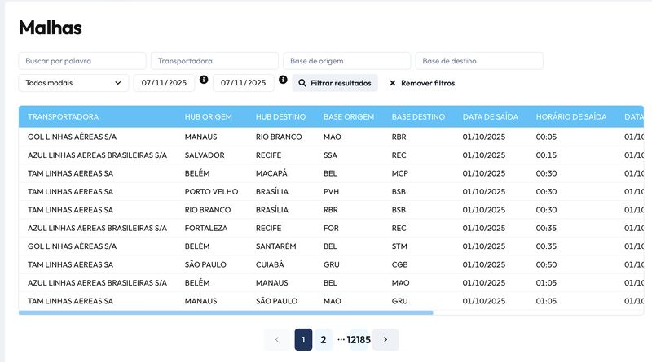Click the magnifier icon in Filtrar resultados

point(302,83)
